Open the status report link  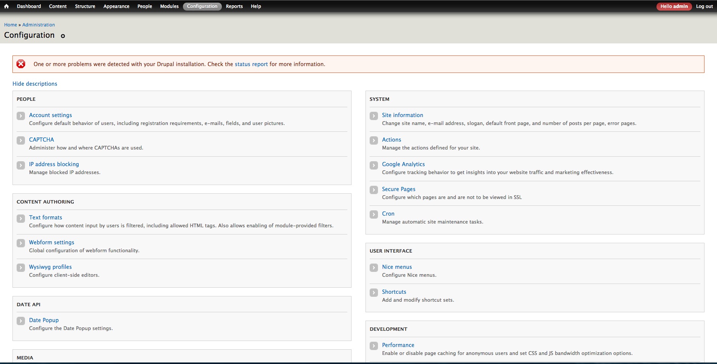tap(251, 64)
